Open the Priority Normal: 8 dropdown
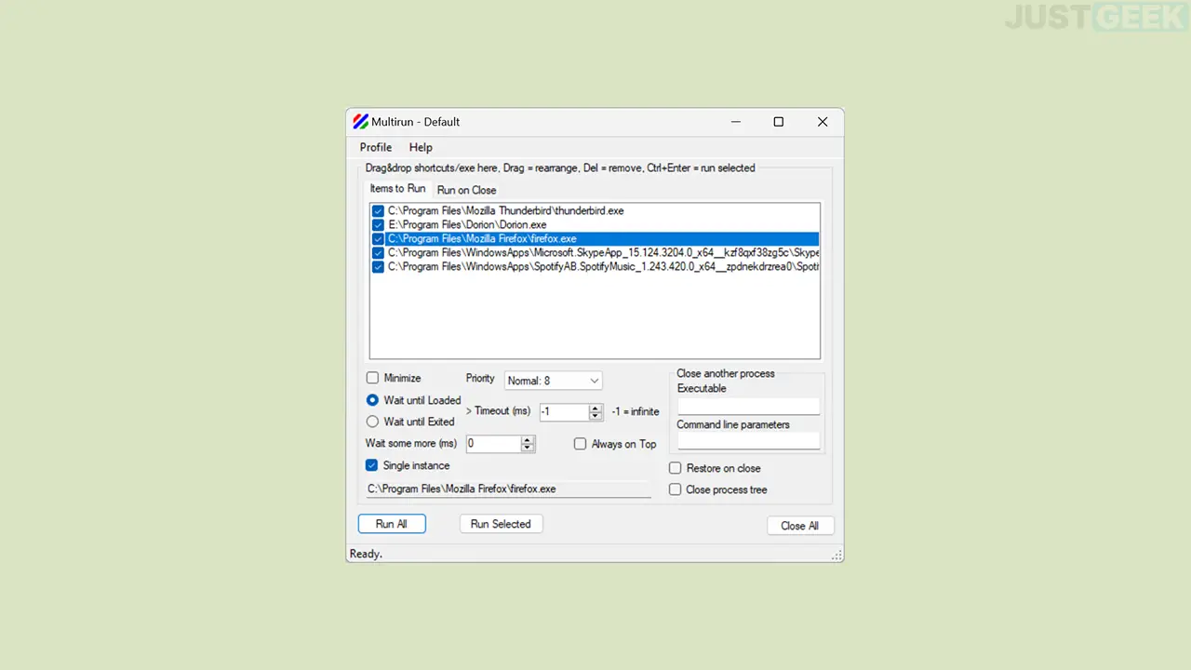This screenshot has height=670, width=1191. click(554, 381)
